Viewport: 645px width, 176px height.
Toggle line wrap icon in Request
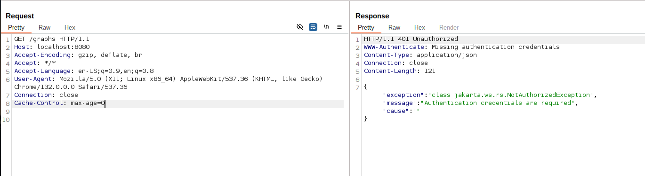point(313,27)
